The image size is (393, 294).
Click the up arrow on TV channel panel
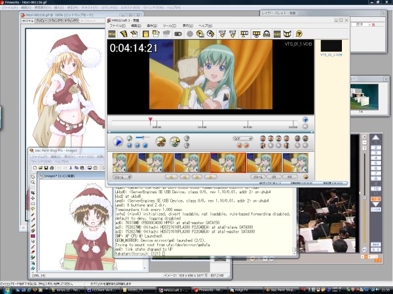375,137
